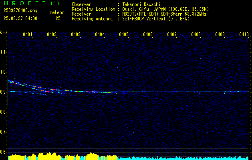252x160 pixels.
Task: Click the kHz axis unit label
Action: 4,32
